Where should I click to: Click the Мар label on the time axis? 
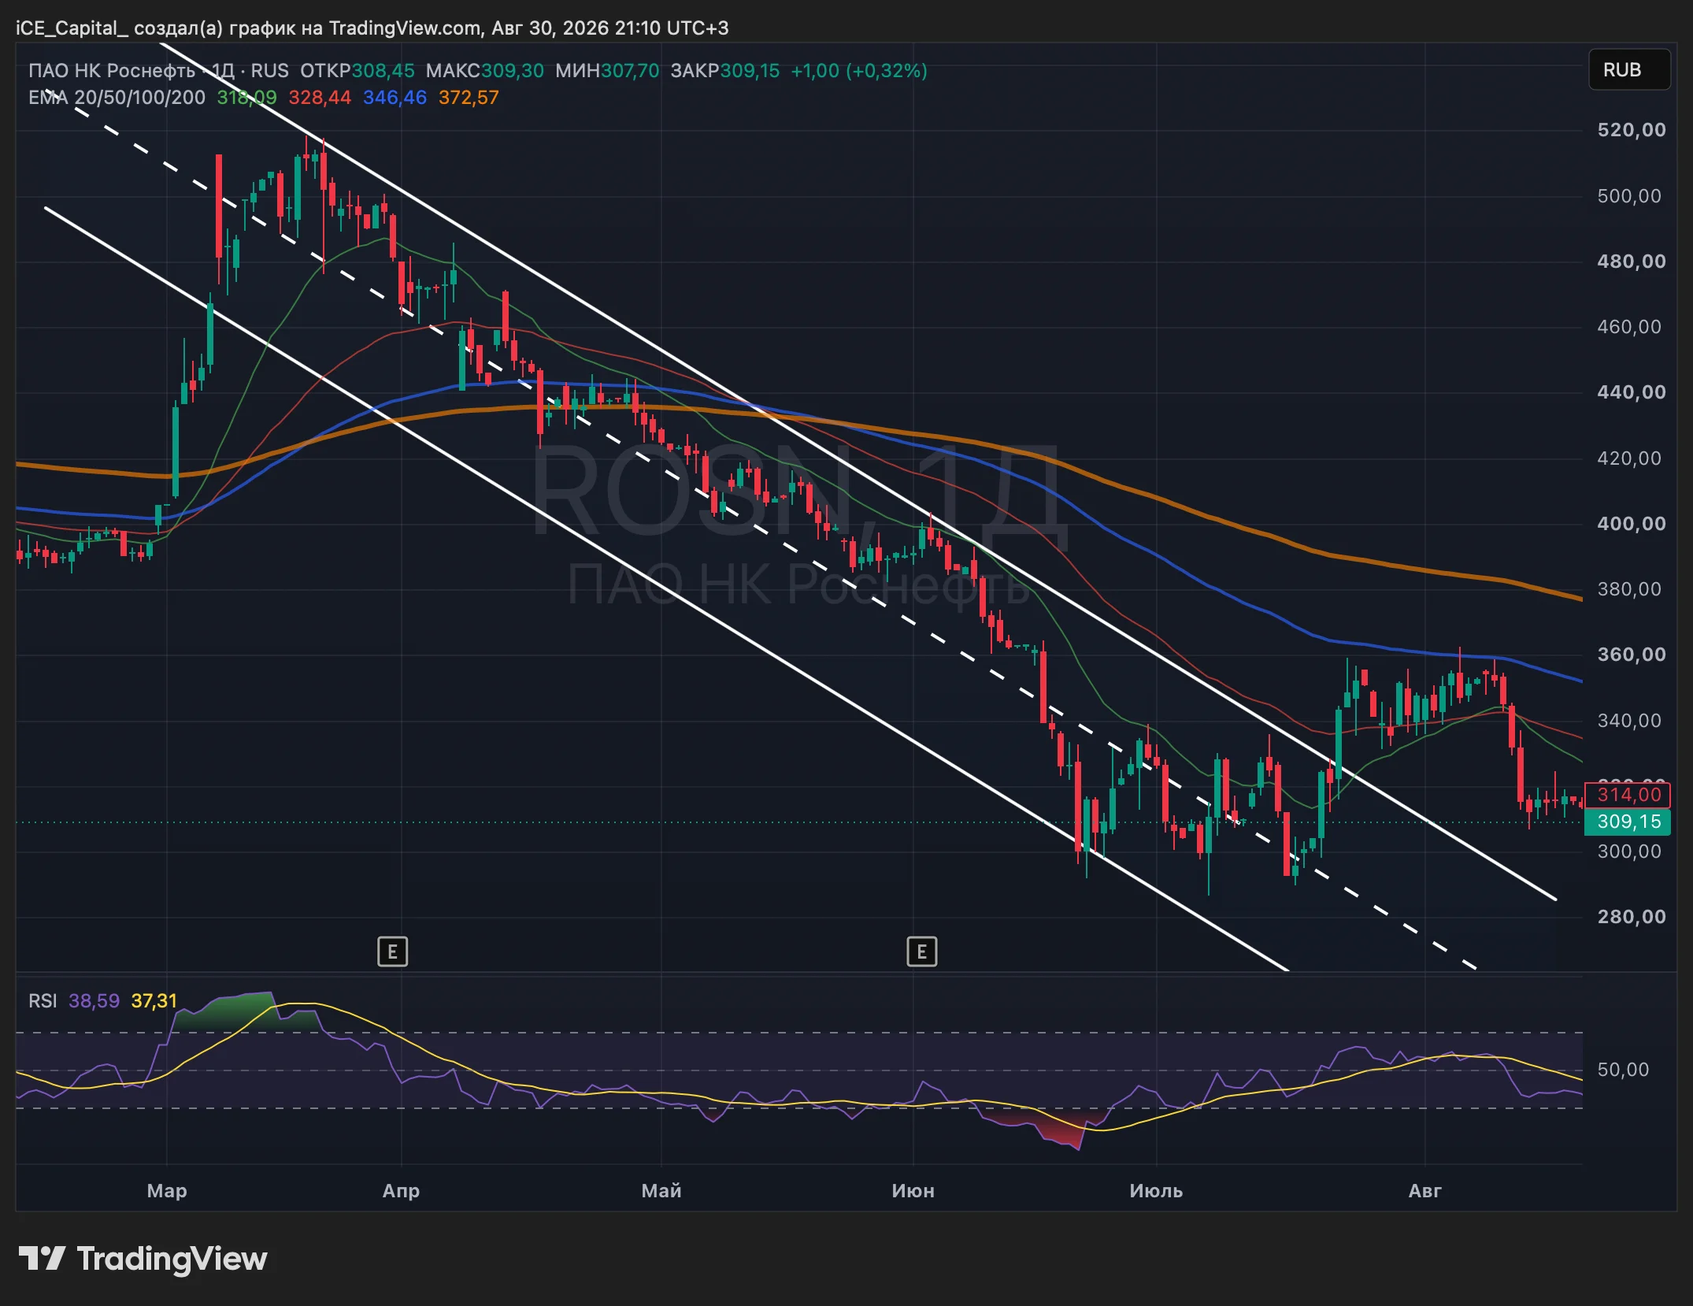[x=167, y=1190]
